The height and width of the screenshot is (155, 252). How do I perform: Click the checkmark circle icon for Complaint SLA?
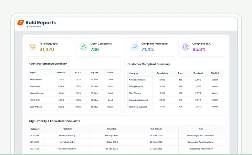point(186,47)
